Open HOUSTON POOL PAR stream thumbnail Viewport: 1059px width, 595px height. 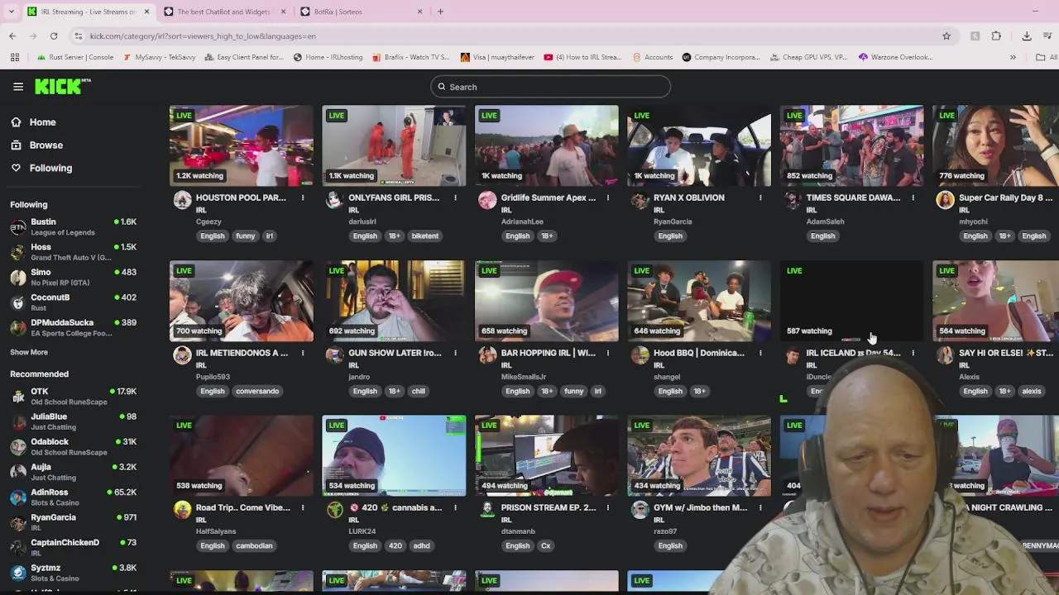coord(242,145)
